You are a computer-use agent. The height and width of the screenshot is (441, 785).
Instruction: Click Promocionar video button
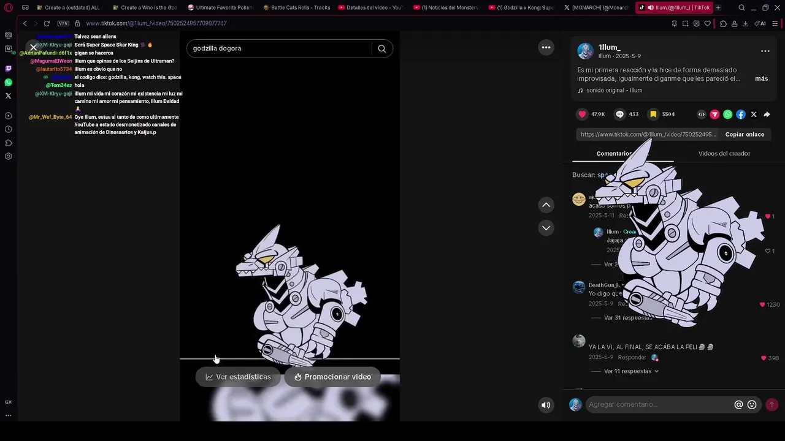coord(332,377)
